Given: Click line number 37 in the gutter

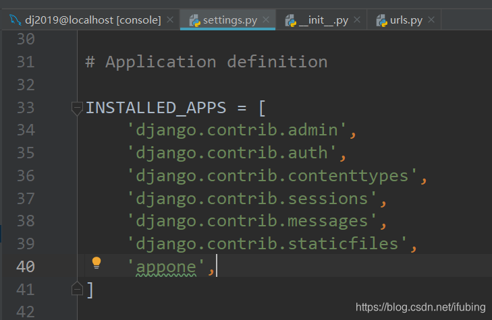Looking at the screenshot, I should (x=26, y=199).
